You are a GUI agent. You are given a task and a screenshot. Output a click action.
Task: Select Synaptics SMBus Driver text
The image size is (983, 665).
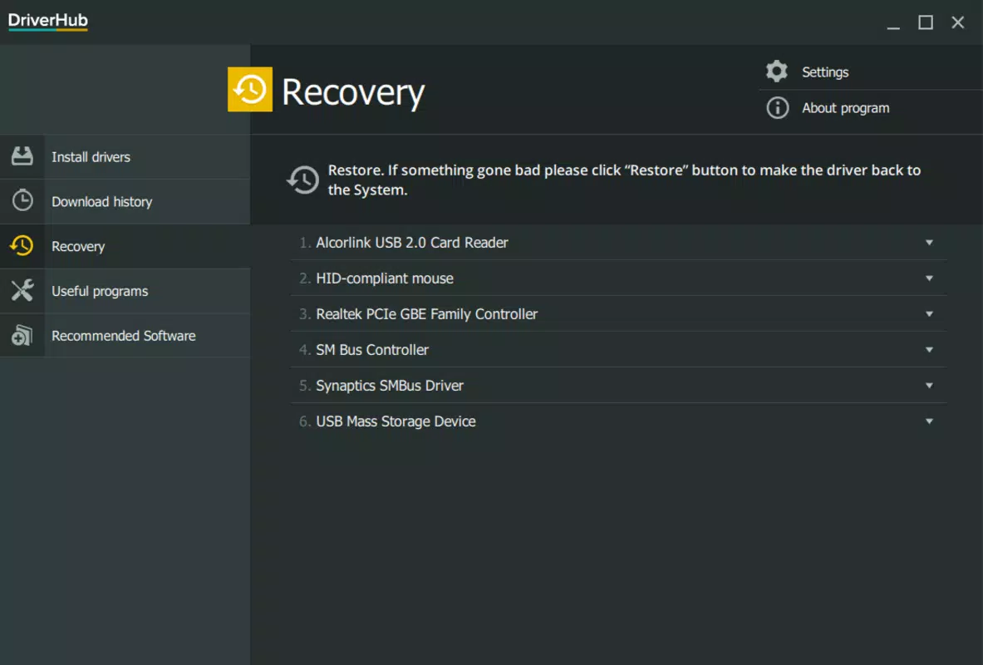pos(390,385)
